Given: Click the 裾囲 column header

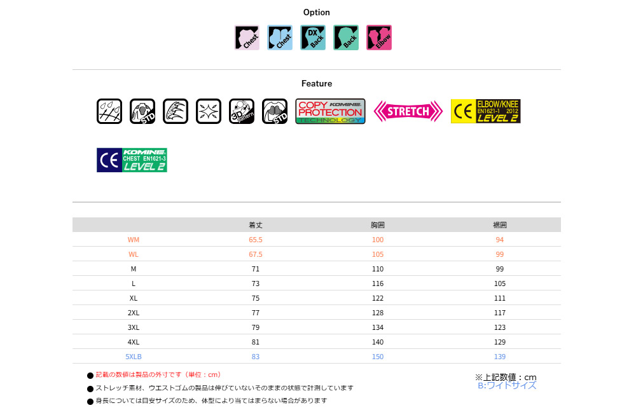Looking at the screenshot, I should point(500,225).
